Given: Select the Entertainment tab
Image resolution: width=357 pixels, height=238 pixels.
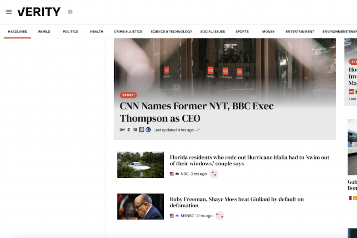Looking at the screenshot, I should click(300, 32).
